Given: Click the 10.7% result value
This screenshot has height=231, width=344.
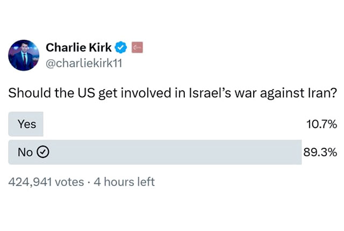Looking at the screenshot, I should coord(321,124).
